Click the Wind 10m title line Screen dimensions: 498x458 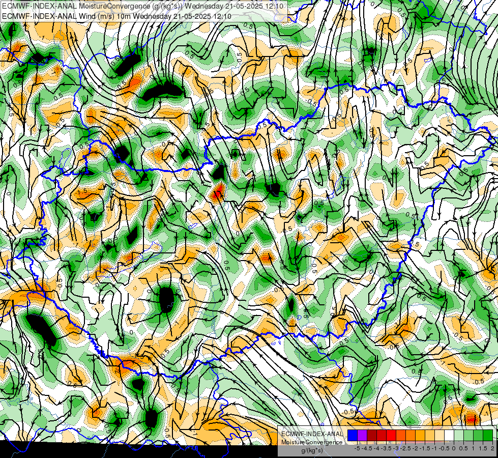point(116,16)
